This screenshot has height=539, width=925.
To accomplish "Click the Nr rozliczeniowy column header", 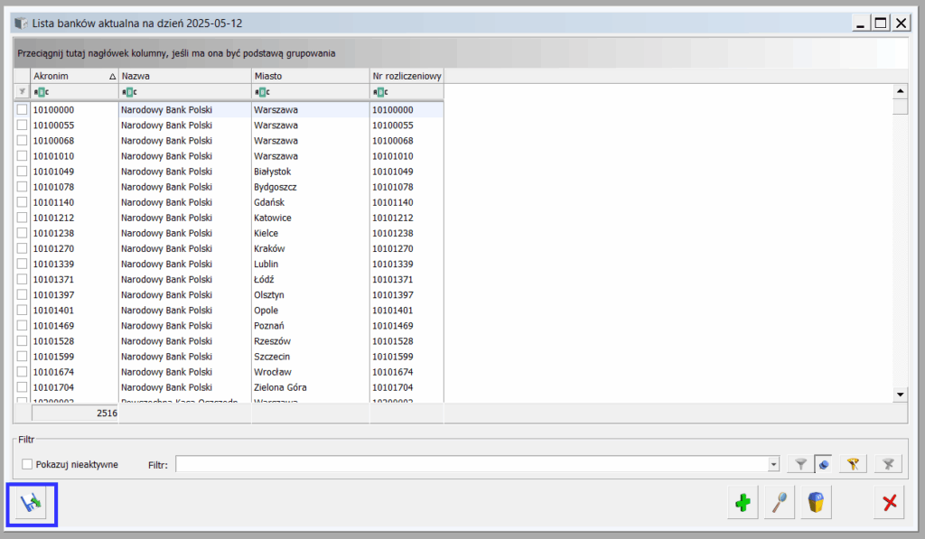I will 406,76.
